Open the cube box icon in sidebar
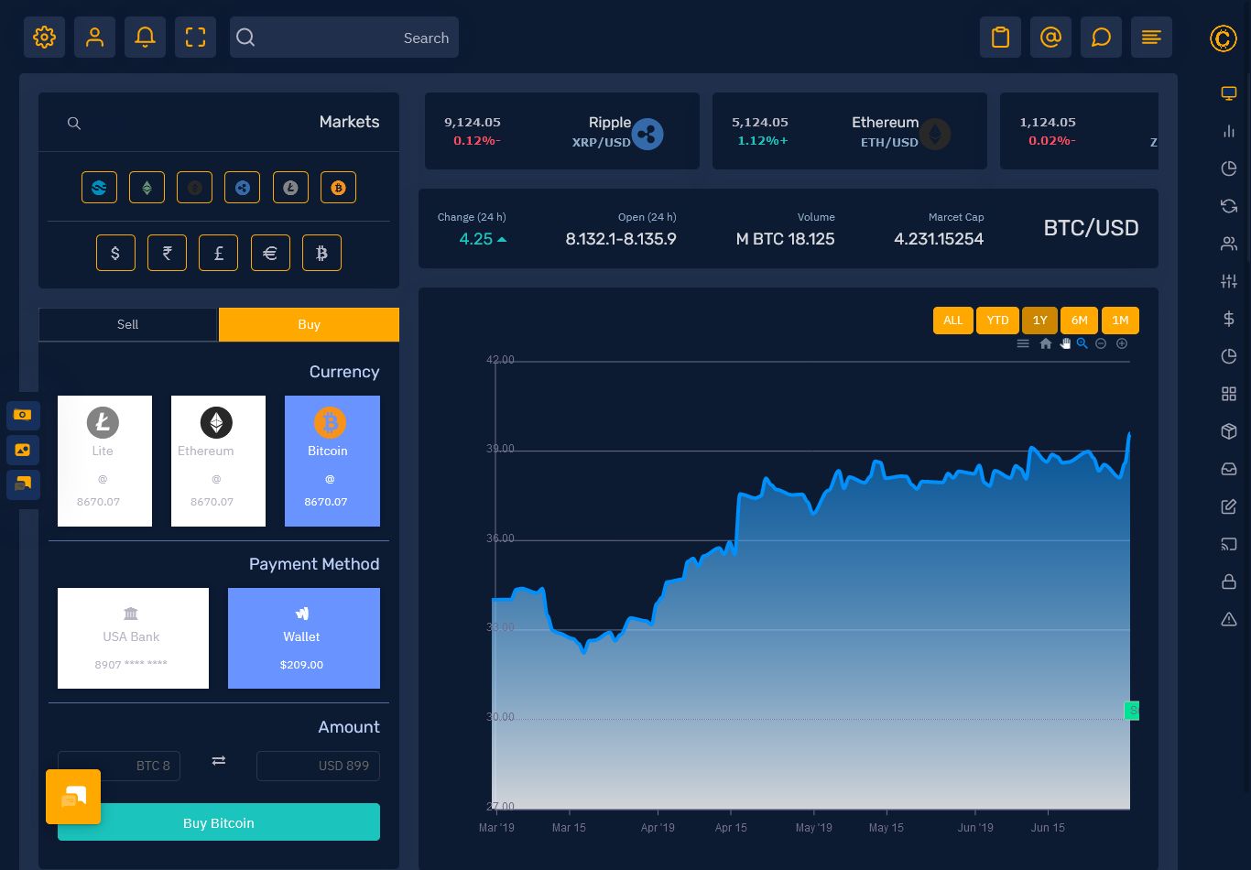Image resolution: width=1251 pixels, height=870 pixels. pyautogui.click(x=1229, y=431)
